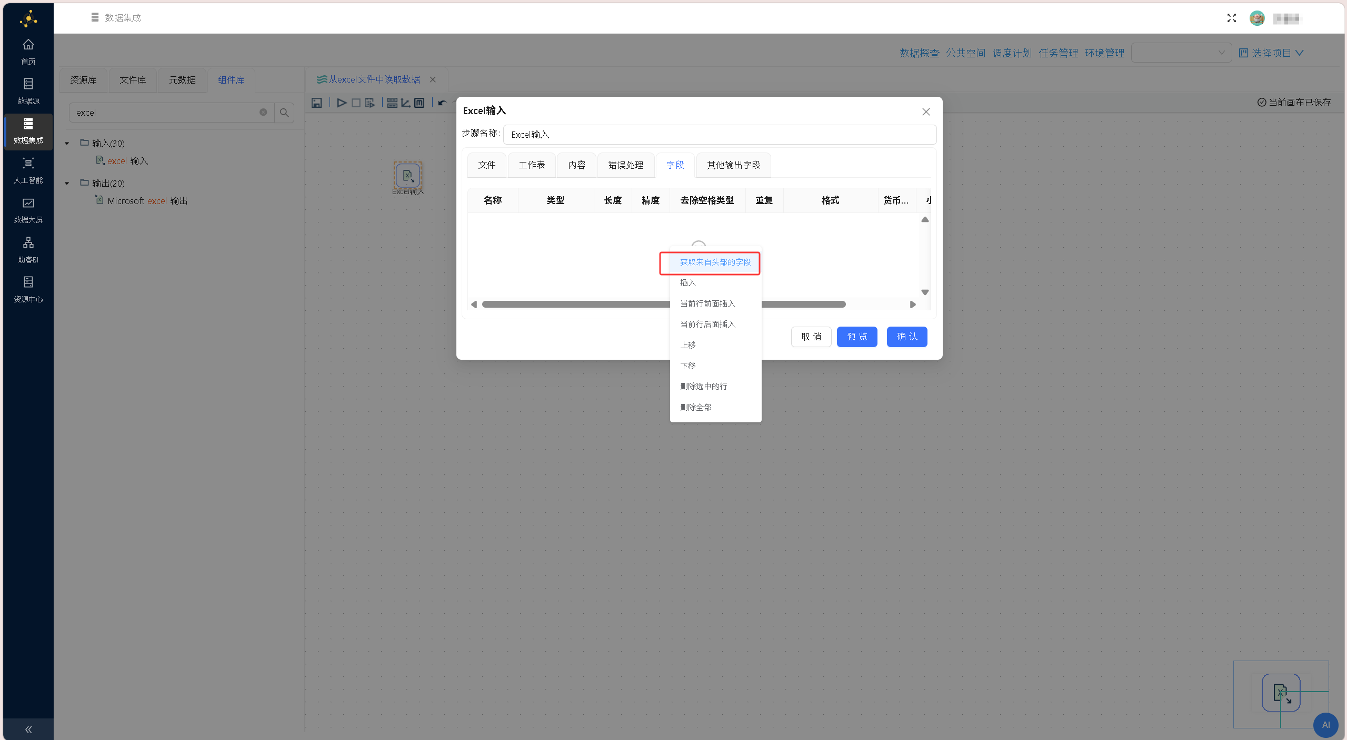
Task: Close the 从excel文件中读取数据 tab
Action: click(x=433, y=79)
